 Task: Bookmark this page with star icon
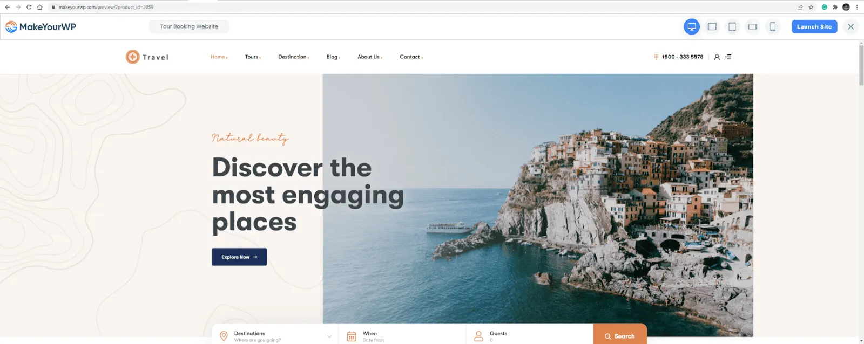811,7
